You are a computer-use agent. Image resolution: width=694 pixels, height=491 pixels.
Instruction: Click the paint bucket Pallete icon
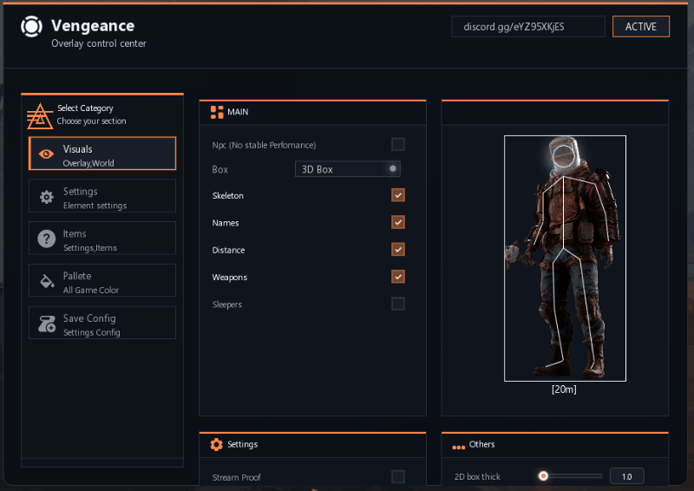click(x=47, y=282)
